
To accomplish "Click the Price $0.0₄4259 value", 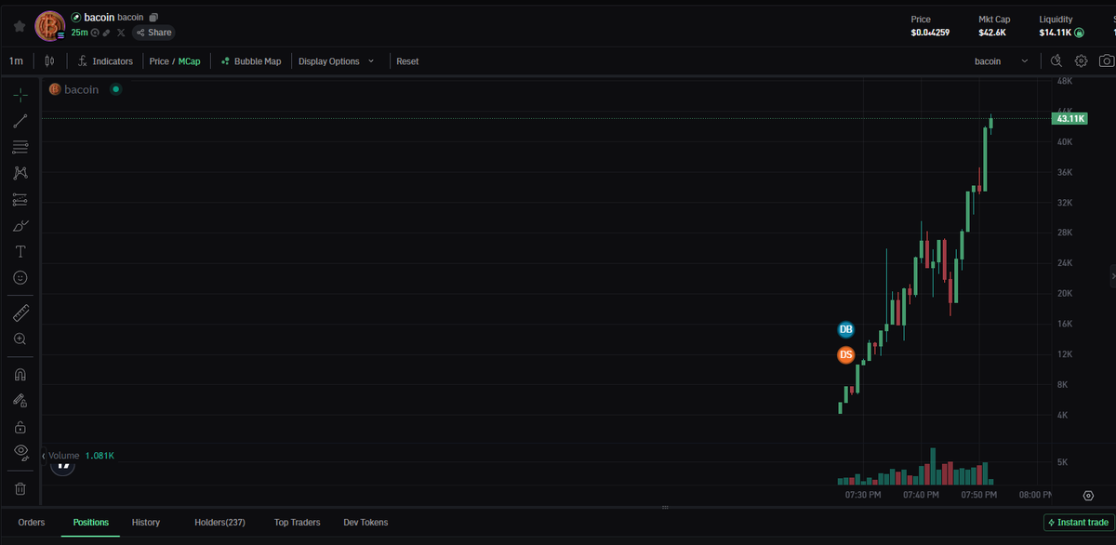I will click(930, 33).
